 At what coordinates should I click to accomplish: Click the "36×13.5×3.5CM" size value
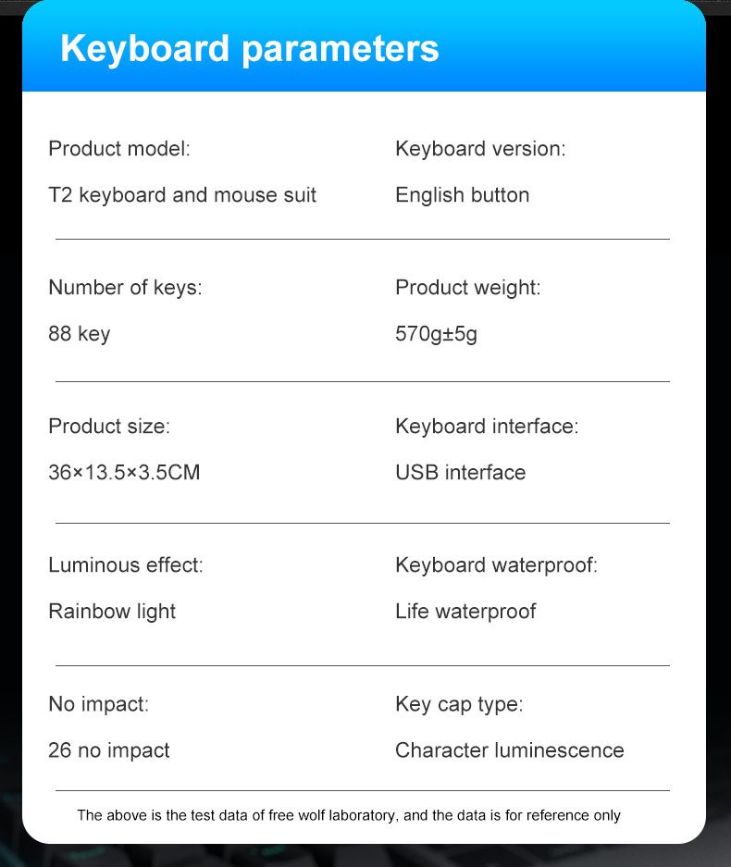click(x=124, y=473)
